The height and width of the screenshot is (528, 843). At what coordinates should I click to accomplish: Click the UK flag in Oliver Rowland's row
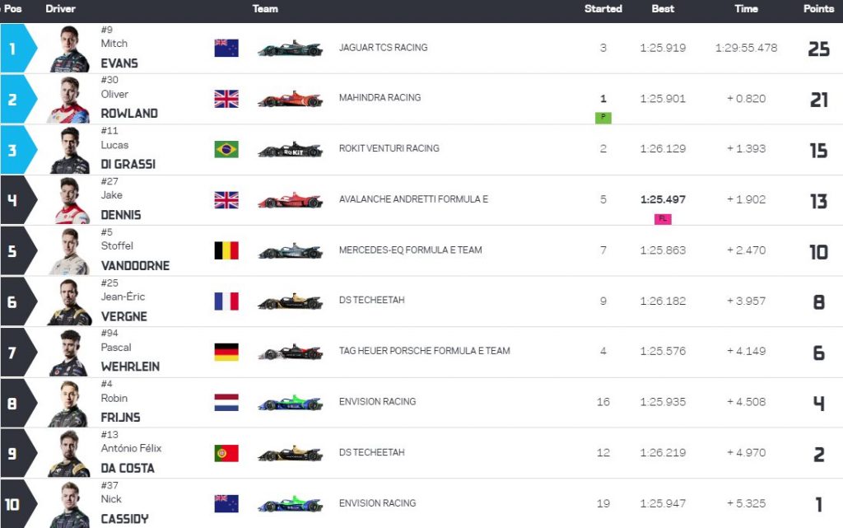click(x=226, y=99)
